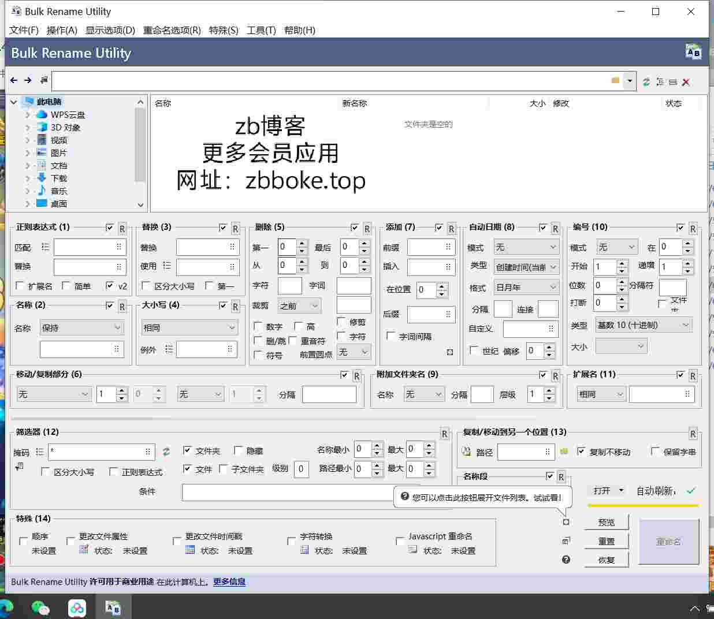Image resolution: width=714 pixels, height=619 pixels.
Task: Click the small square icon beside the 预览 button
Action: tap(566, 522)
